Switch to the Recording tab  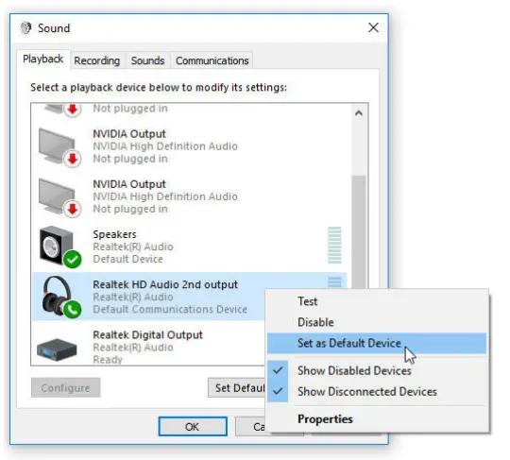point(97,60)
